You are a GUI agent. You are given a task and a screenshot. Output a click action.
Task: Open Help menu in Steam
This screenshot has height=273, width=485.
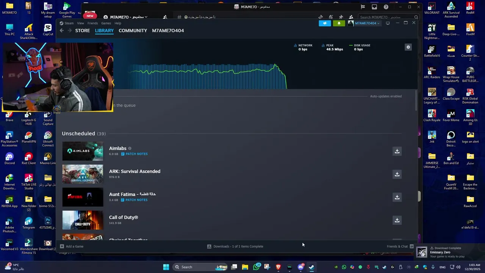point(118,23)
